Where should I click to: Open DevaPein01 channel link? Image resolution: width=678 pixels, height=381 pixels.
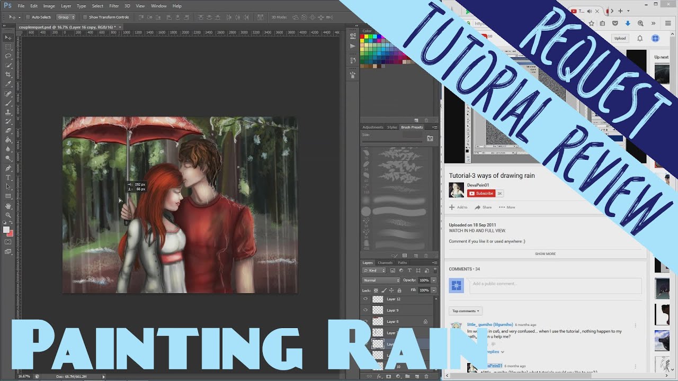[x=478, y=185]
